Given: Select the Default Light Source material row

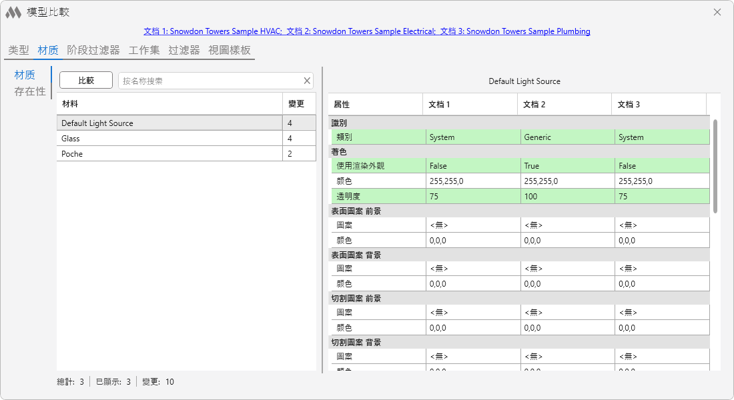Looking at the screenshot, I should point(186,123).
